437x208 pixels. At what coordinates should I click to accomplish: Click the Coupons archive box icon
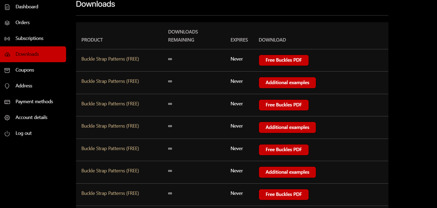pyautogui.click(x=7, y=70)
